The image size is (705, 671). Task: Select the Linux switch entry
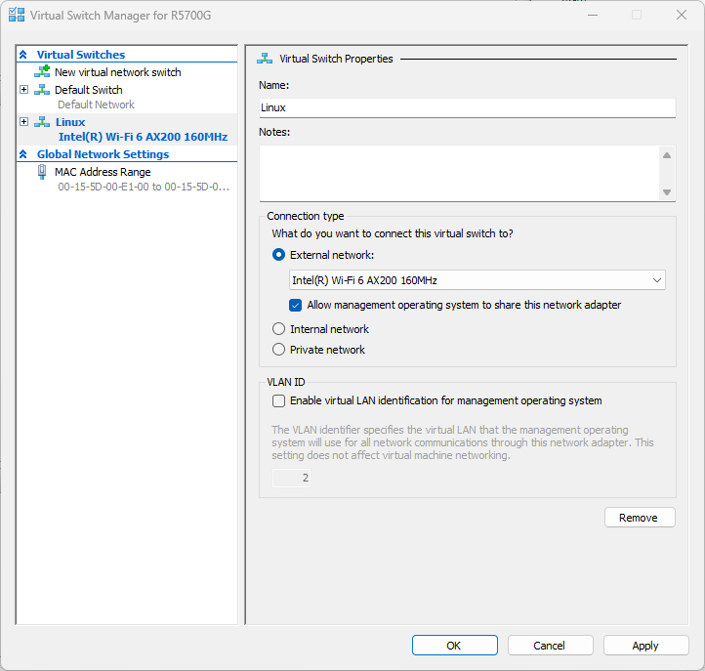click(x=70, y=122)
